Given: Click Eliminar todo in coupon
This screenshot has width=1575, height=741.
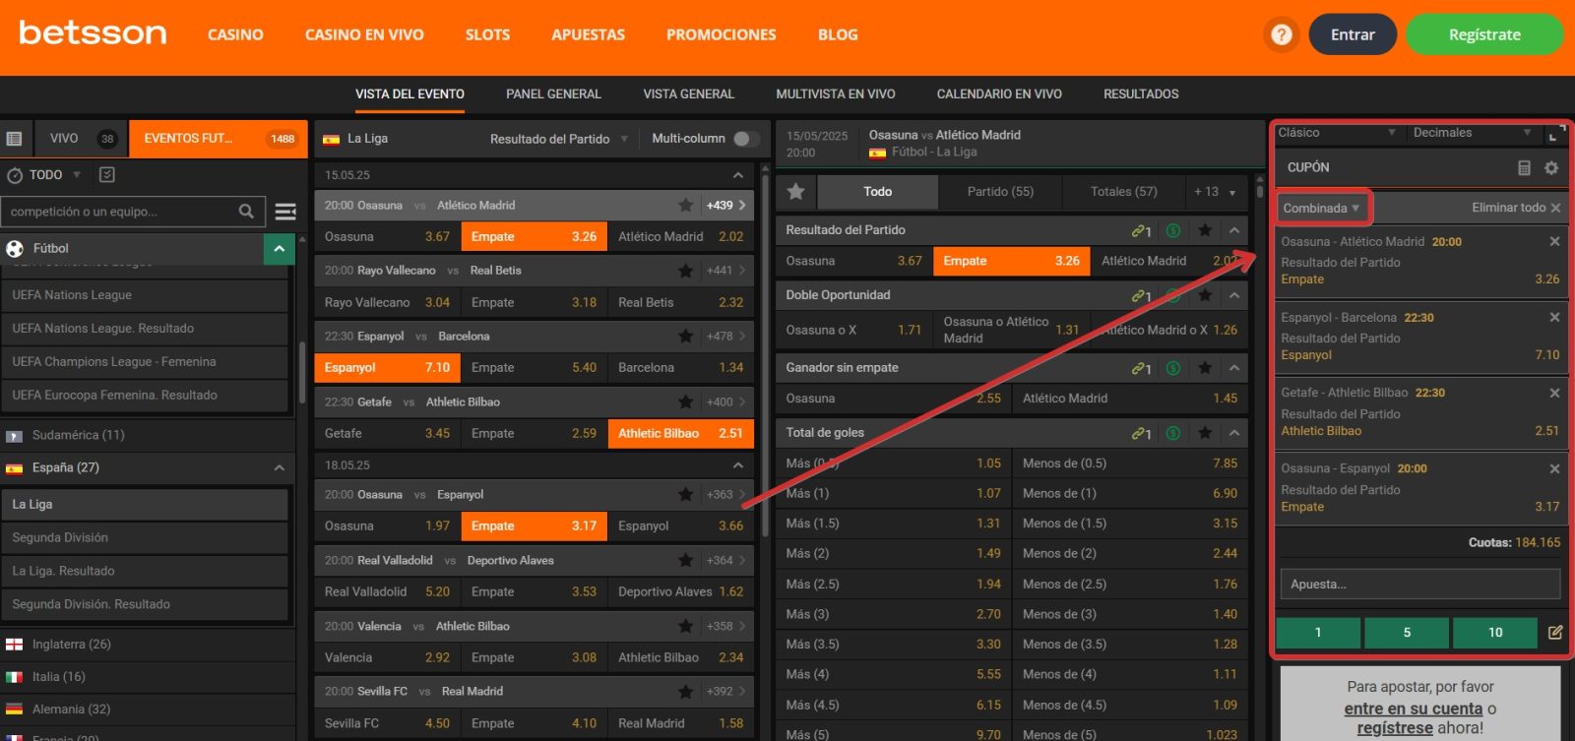Looking at the screenshot, I should pos(1516,208).
